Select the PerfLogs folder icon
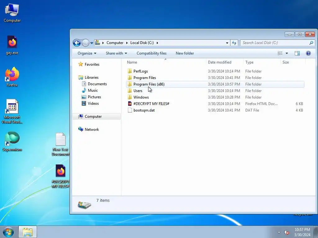Viewport: 318px width, 238px height. [130, 71]
